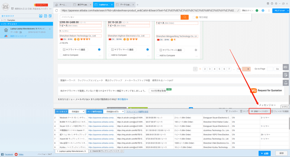Collapse the data panel with the 折る button
Image resolution: width=290 pixels, height=157 pixels.
tap(285, 107)
